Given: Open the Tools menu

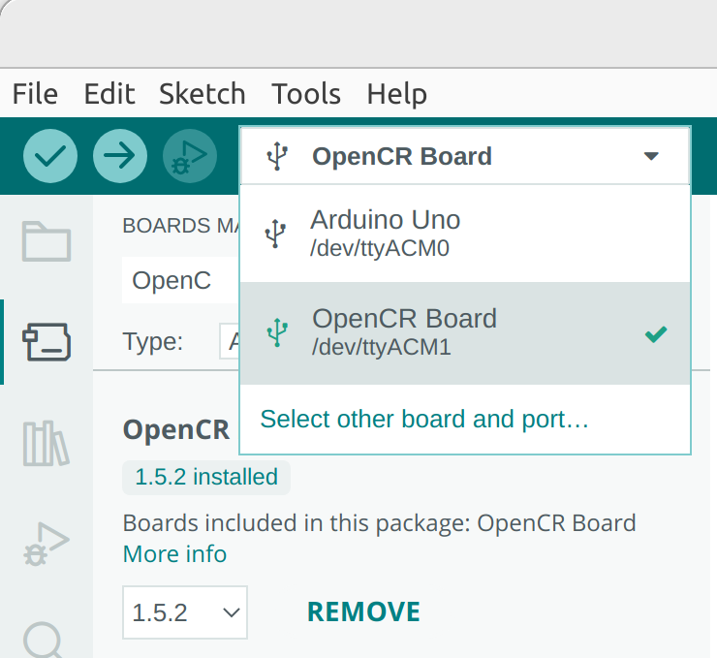Looking at the screenshot, I should pyautogui.click(x=306, y=94).
